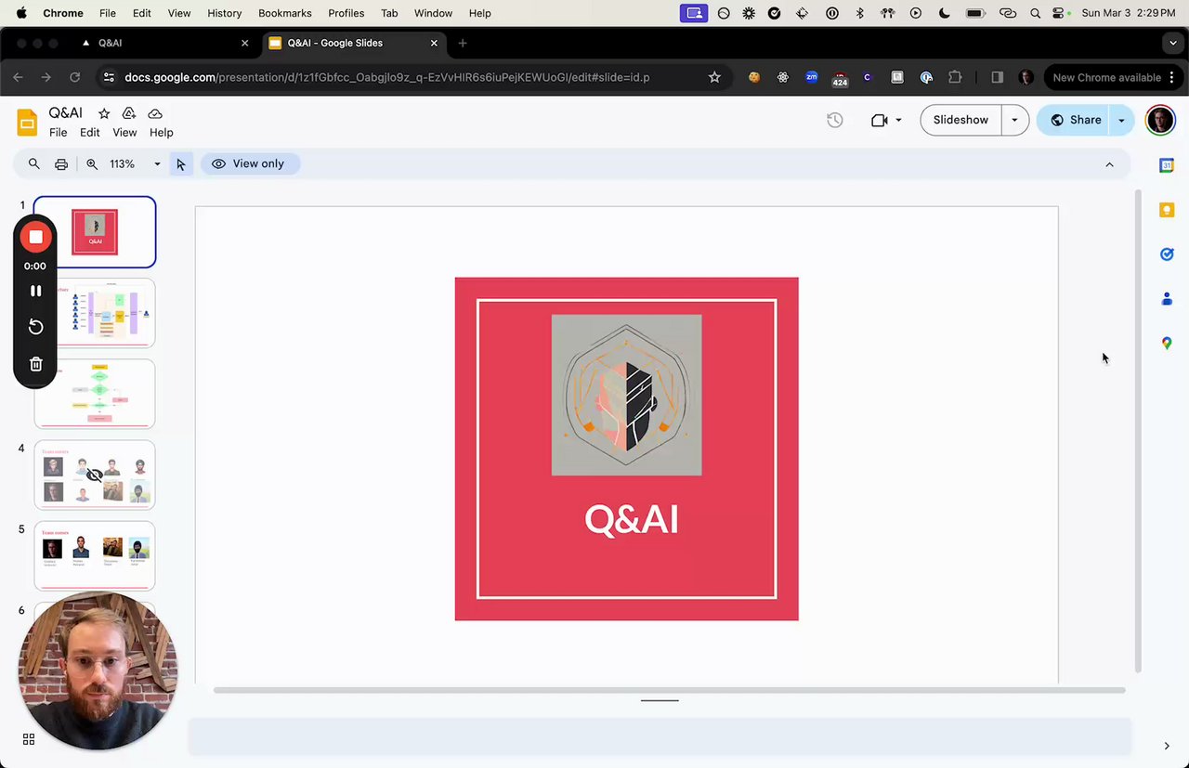The height and width of the screenshot is (768, 1189).
Task: Star the Q&AI presentation
Action: pyautogui.click(x=104, y=113)
